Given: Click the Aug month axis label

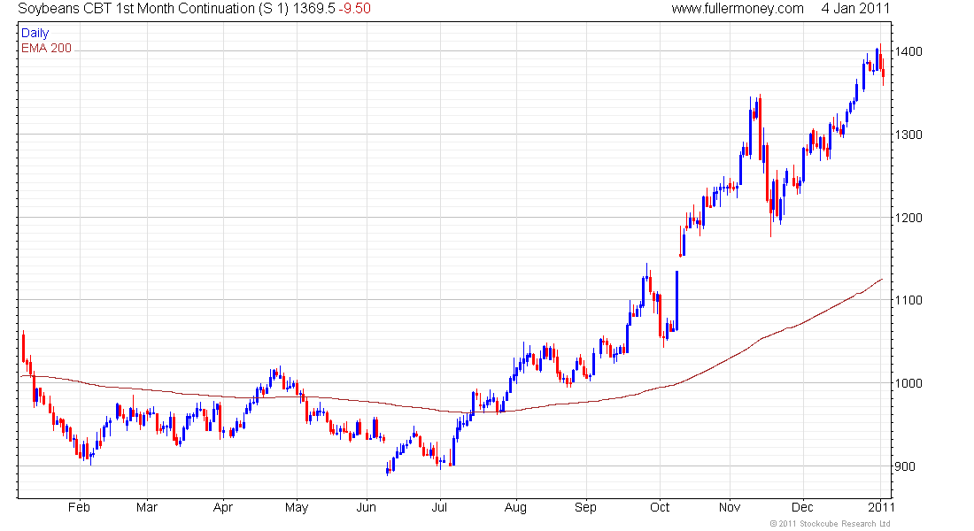Looking at the screenshot, I should 515,507.
